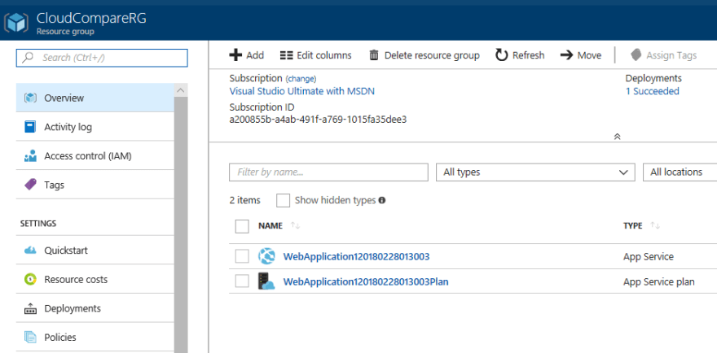Viewport: 717px width, 353px height.
Task: Open the Quickstart menu item
Action: point(95,251)
